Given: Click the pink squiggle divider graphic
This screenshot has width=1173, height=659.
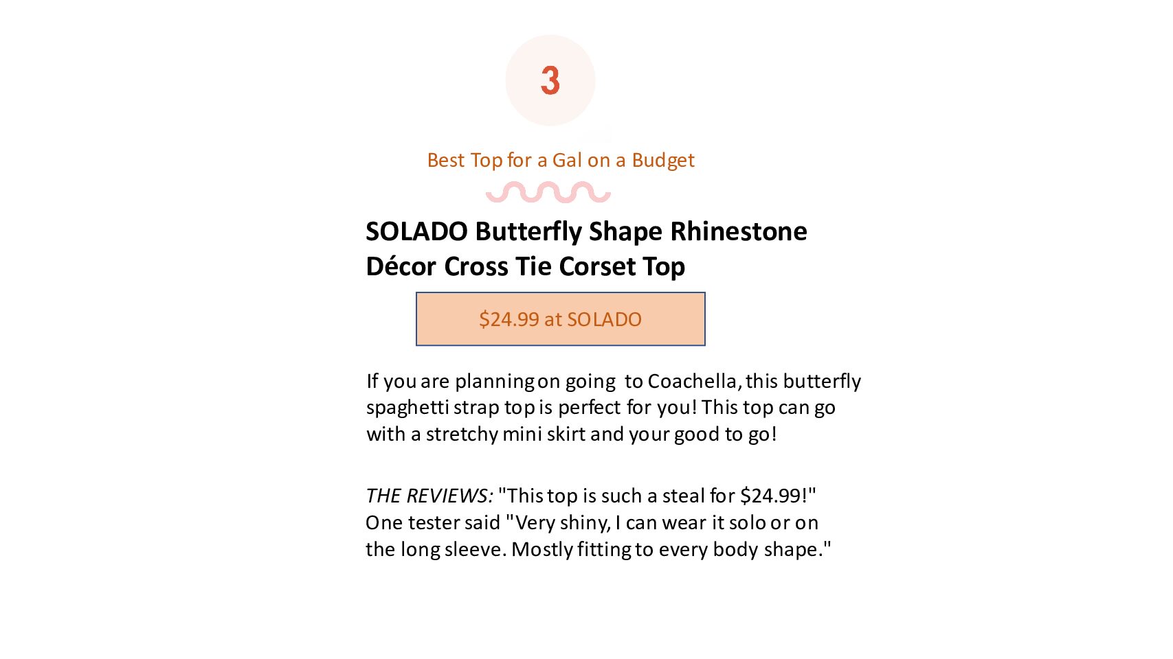Looking at the screenshot, I should (x=548, y=192).
